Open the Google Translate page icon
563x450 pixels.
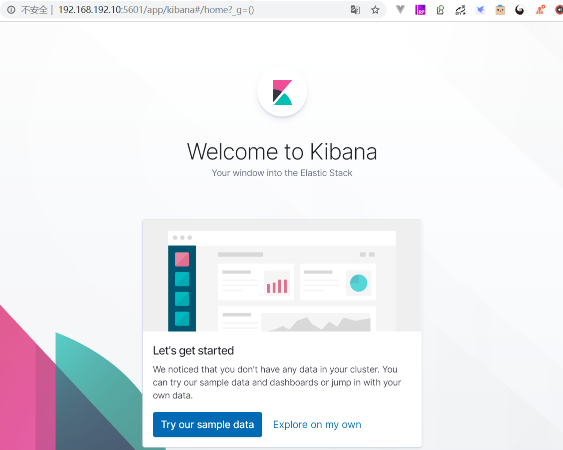coord(355,9)
